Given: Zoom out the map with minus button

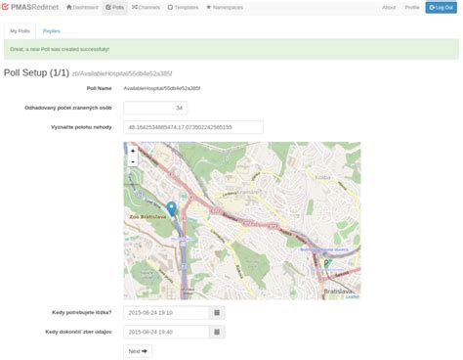Looking at the screenshot, I should (x=133, y=161).
